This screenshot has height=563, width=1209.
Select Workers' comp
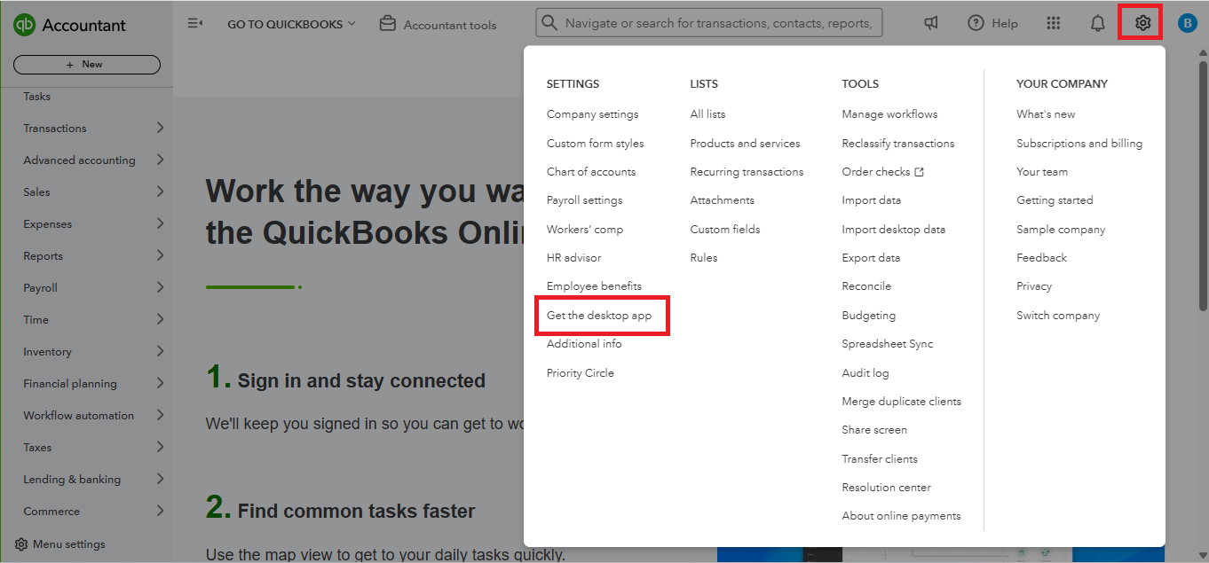[x=585, y=230]
